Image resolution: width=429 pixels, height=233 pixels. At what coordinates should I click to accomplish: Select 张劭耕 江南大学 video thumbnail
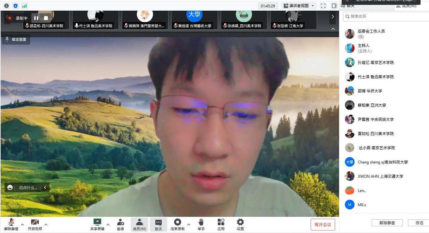293,20
